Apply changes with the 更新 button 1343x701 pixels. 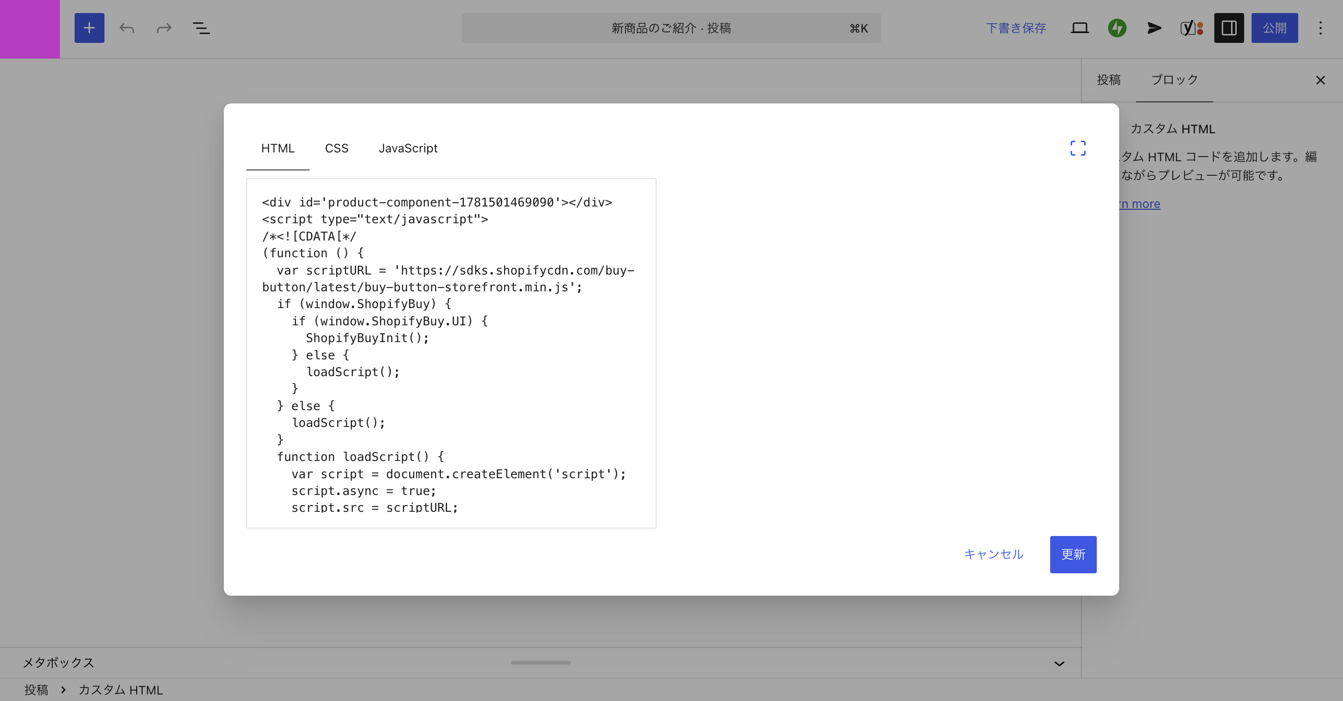click(x=1073, y=555)
